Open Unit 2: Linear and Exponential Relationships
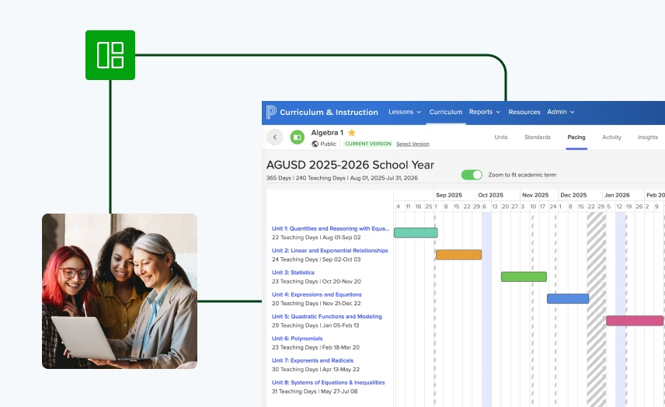 [330, 251]
